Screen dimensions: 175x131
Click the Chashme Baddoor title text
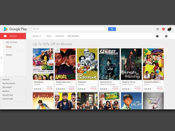tap(153, 82)
